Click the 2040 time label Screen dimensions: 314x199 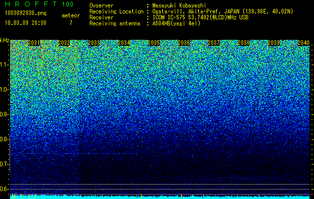pyautogui.click(x=304, y=43)
